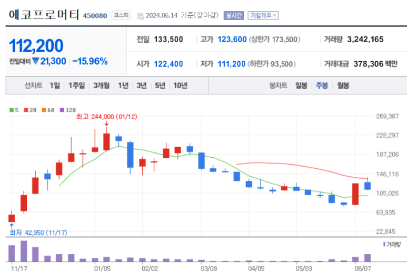Click the 최저 42,950 (11/17) marker
Viewport: 407px width, 277px height.
(38, 232)
